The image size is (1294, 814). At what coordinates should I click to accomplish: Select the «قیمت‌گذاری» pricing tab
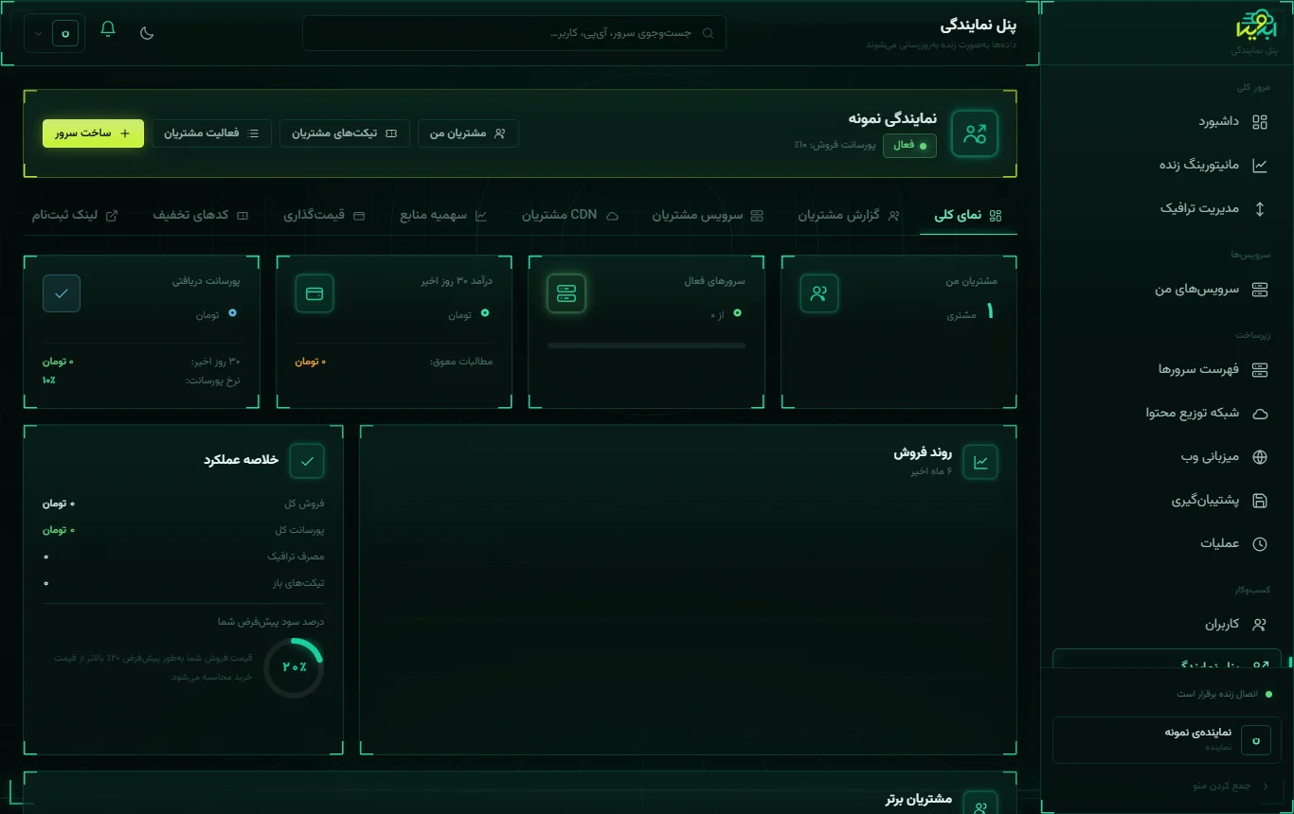point(324,216)
